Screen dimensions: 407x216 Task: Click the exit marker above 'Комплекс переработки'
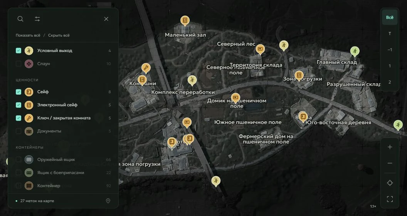[192, 80]
